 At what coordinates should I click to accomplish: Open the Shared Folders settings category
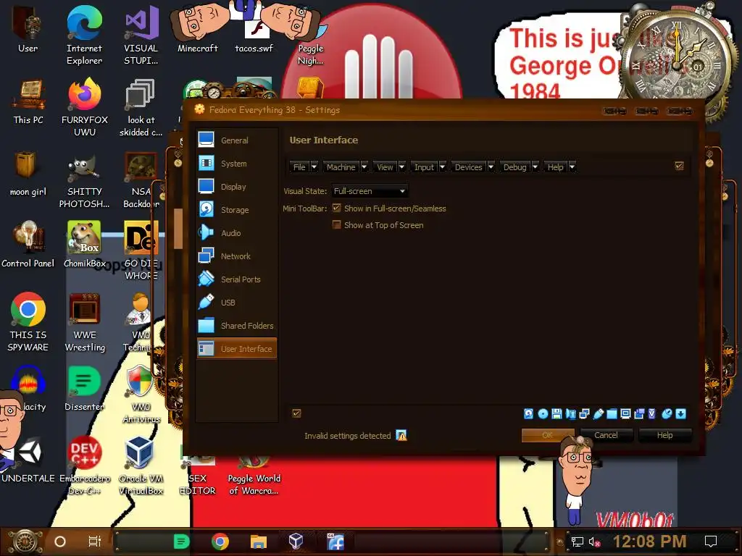coord(237,326)
